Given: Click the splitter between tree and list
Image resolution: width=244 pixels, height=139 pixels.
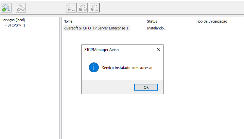Looking at the screenshot, I should tap(61, 78).
